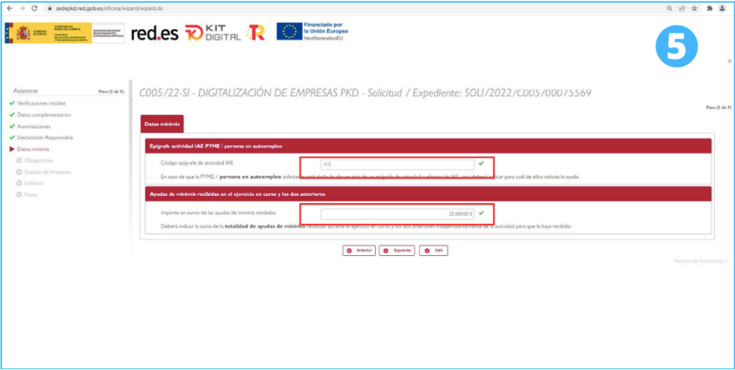Bookmark this page with star icon
The image size is (735, 370).
[x=695, y=9]
